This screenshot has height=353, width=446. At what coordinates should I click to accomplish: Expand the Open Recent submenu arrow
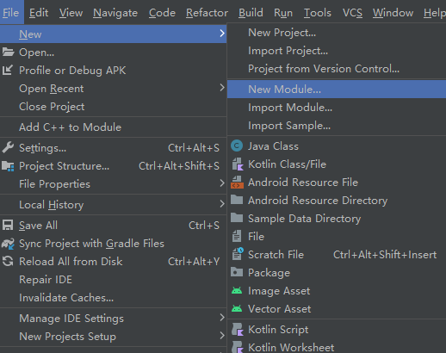pos(222,88)
